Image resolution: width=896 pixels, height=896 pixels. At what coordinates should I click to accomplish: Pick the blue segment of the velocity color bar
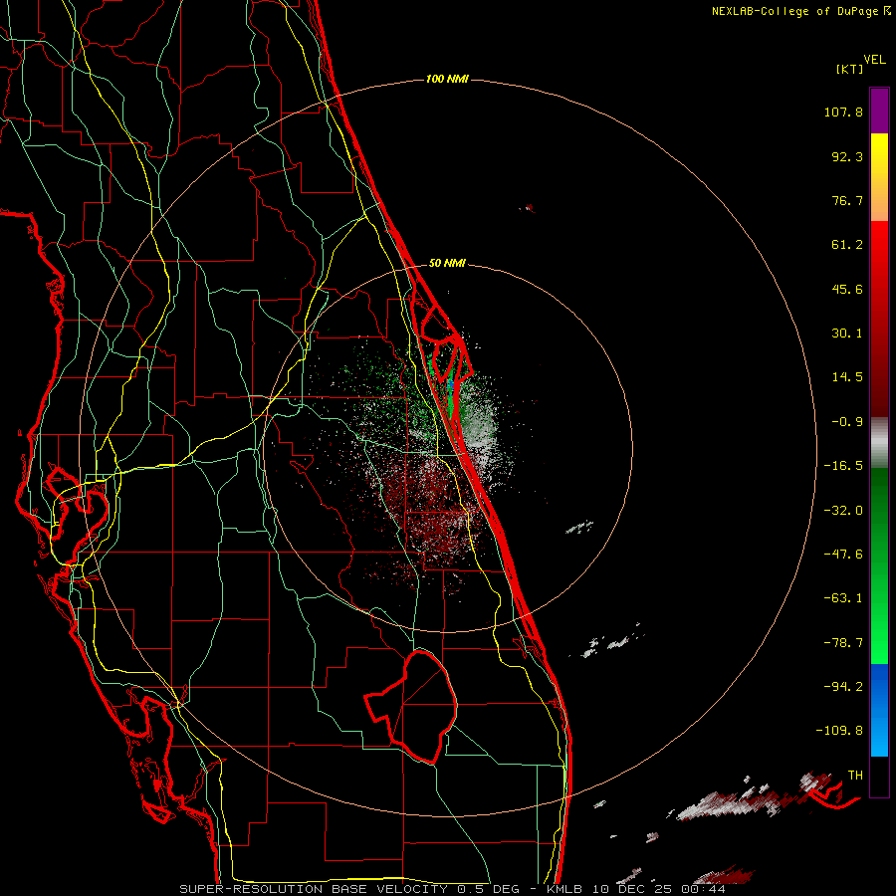pos(879,710)
